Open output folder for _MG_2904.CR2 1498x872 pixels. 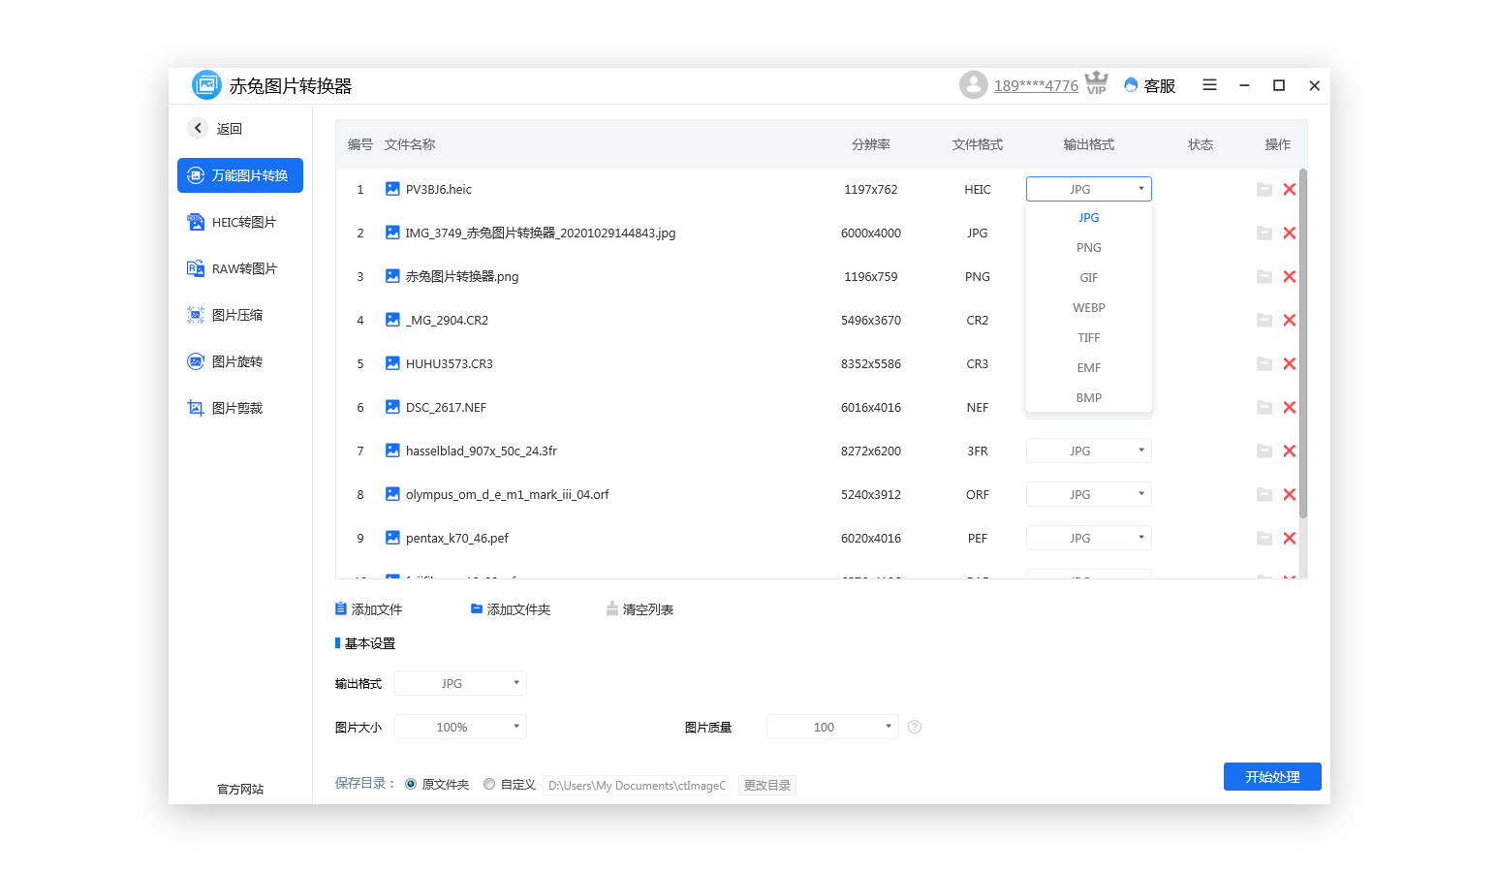click(1264, 320)
